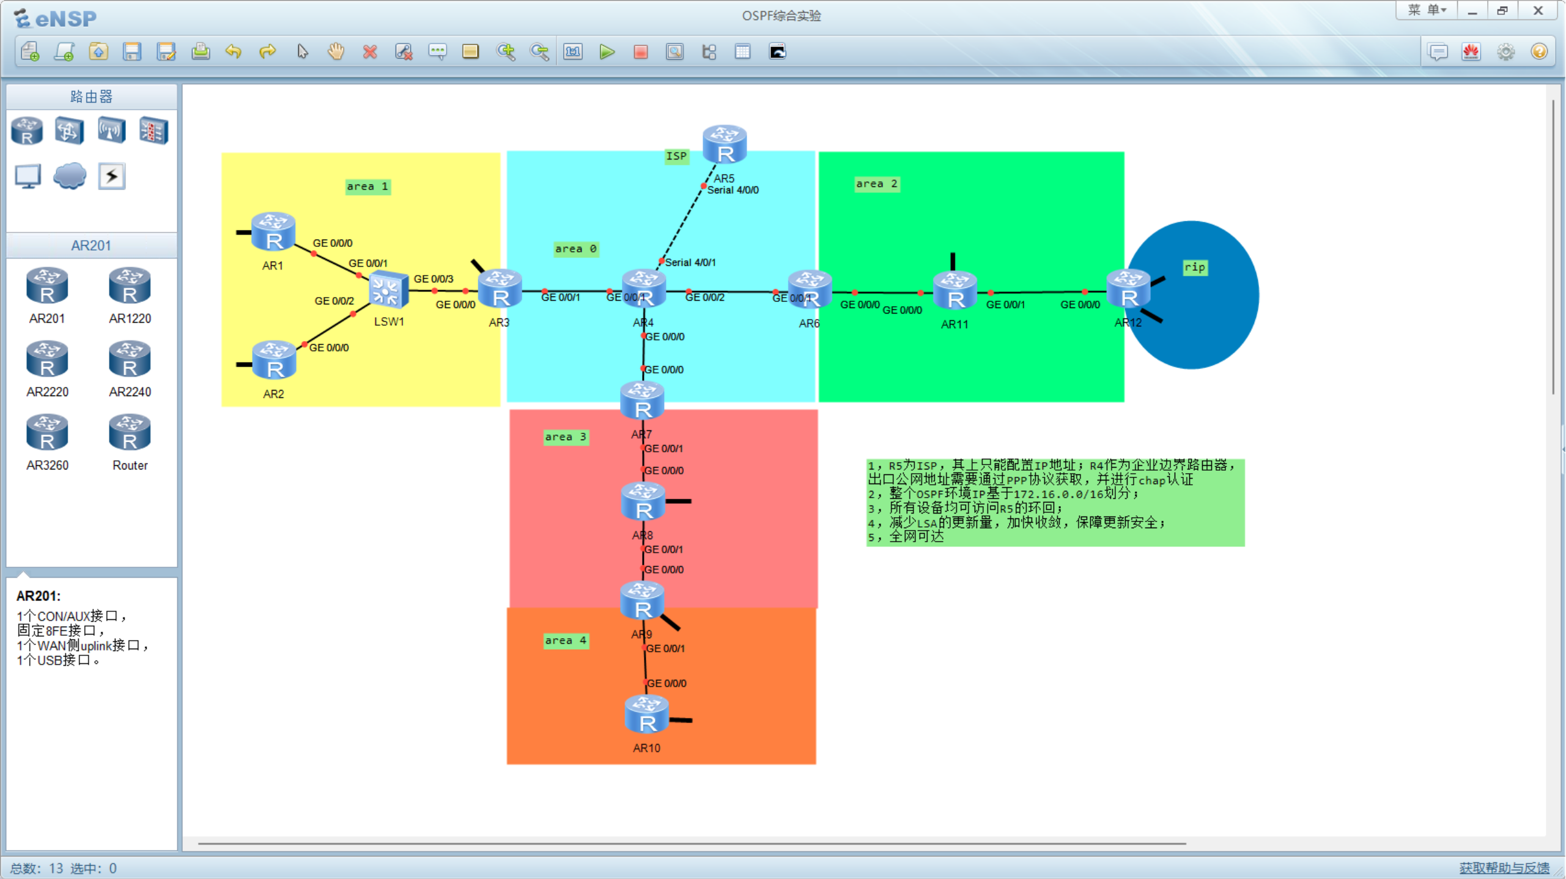Click the red X delete tool

[x=370, y=52]
